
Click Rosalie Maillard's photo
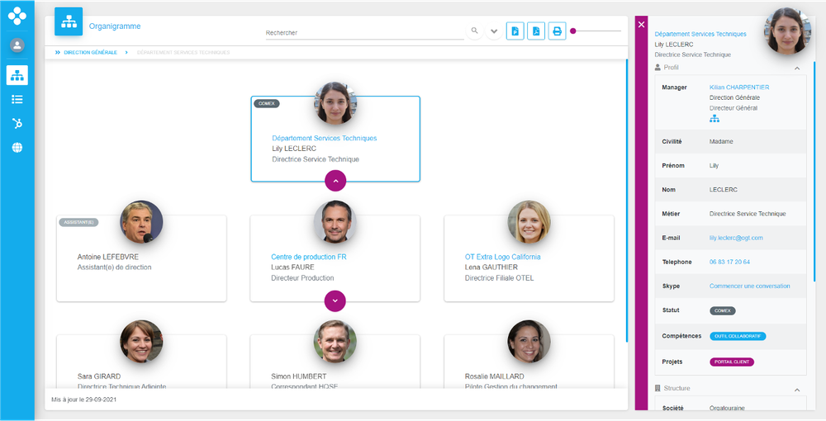pos(529,341)
